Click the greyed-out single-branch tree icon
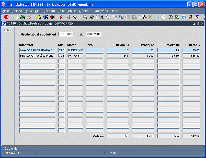Image resolution: width=206 pixels, height=158 pixels. click(128, 17)
